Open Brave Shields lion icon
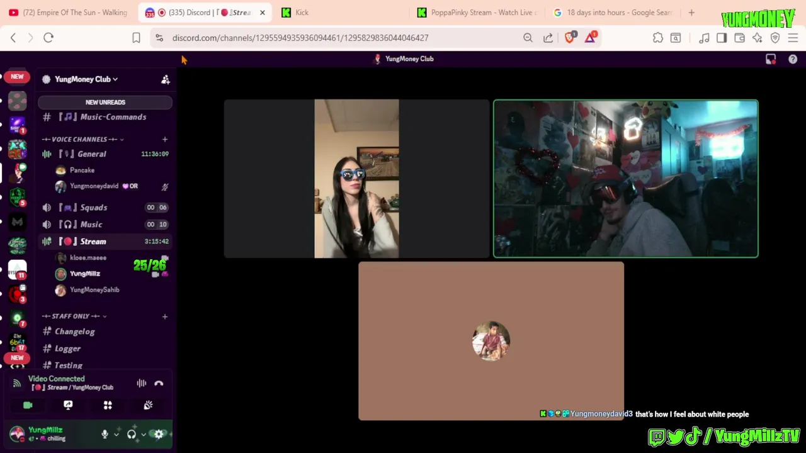 tap(570, 38)
